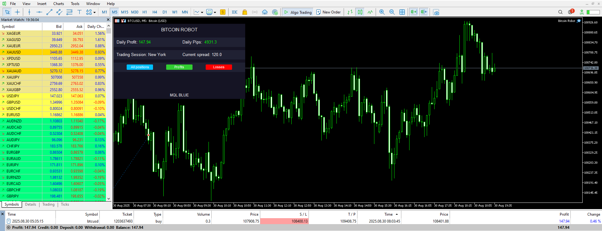Click the gold dollar sign icon
602x231 pixels.
[x=223, y=12]
